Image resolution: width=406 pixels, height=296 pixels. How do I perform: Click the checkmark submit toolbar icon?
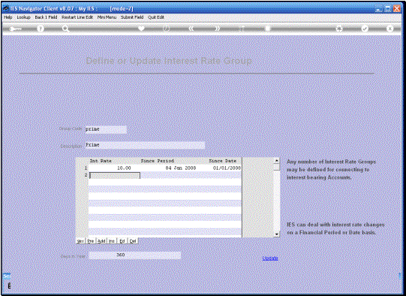(x=365, y=29)
